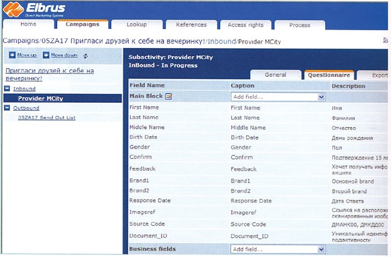The height and width of the screenshot is (257, 391).
Task: Collapse the Outbound tree node
Action: coord(8,108)
